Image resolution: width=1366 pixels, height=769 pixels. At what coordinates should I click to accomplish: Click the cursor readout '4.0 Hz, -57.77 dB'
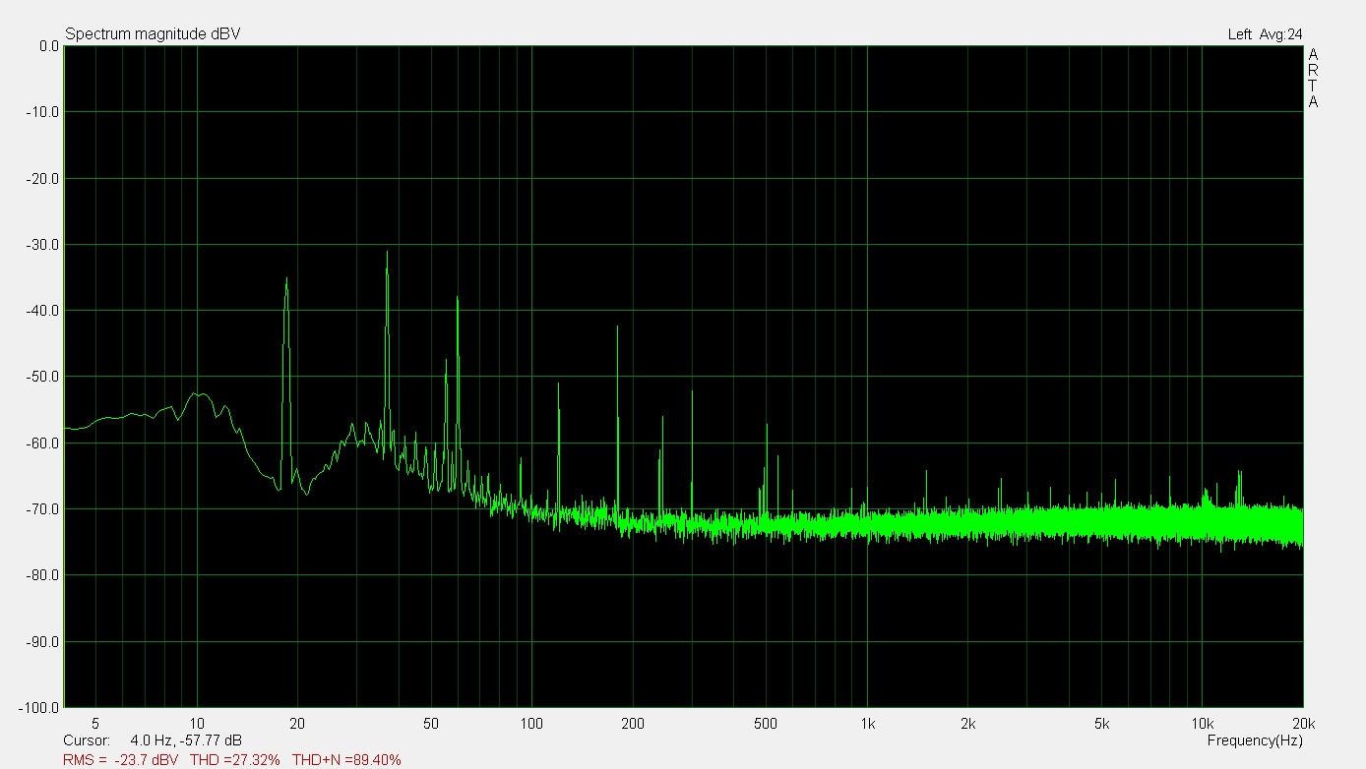pyautogui.click(x=186, y=739)
